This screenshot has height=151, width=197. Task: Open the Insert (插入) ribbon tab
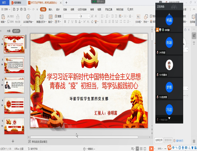50,9
